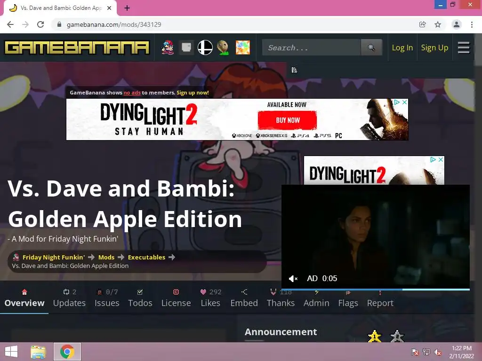Close the Dying Light 2 side ad
Screen dimensions: 482x361
point(441,160)
